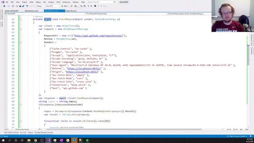Click the No issues found indicator
Image resolution: width=254 pixels, height=143 pixels.
(x=22, y=129)
